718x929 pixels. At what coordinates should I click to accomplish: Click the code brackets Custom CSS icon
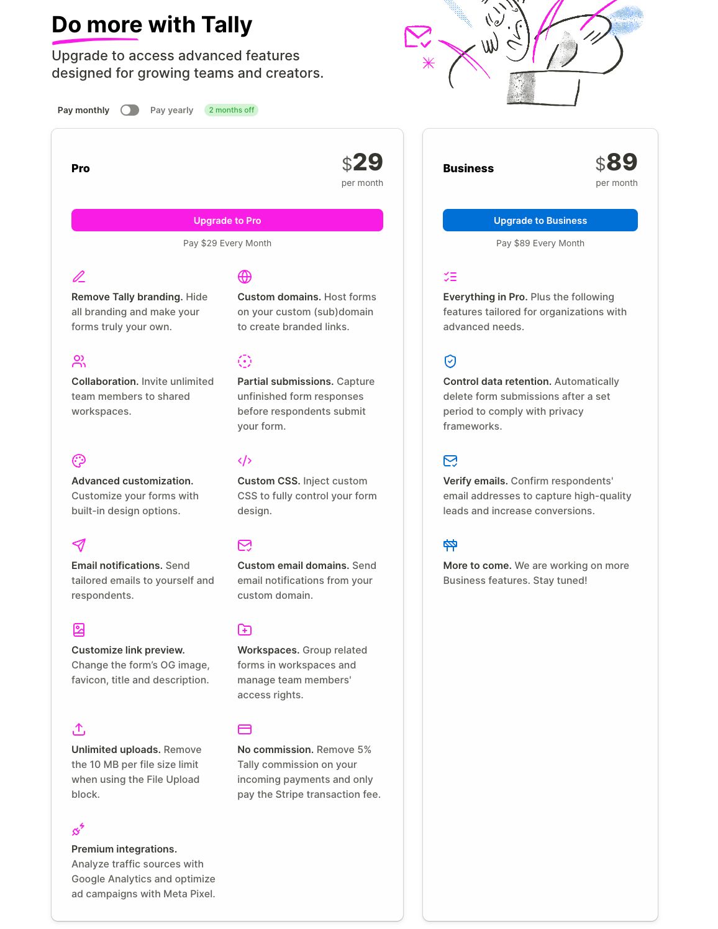pyautogui.click(x=245, y=461)
